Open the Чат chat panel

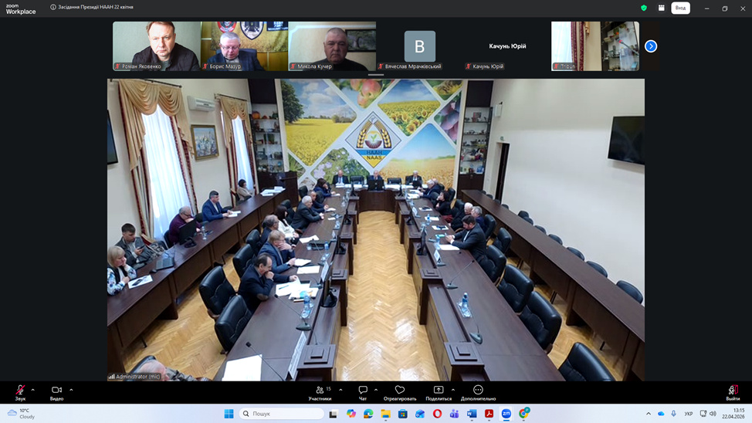(x=363, y=391)
